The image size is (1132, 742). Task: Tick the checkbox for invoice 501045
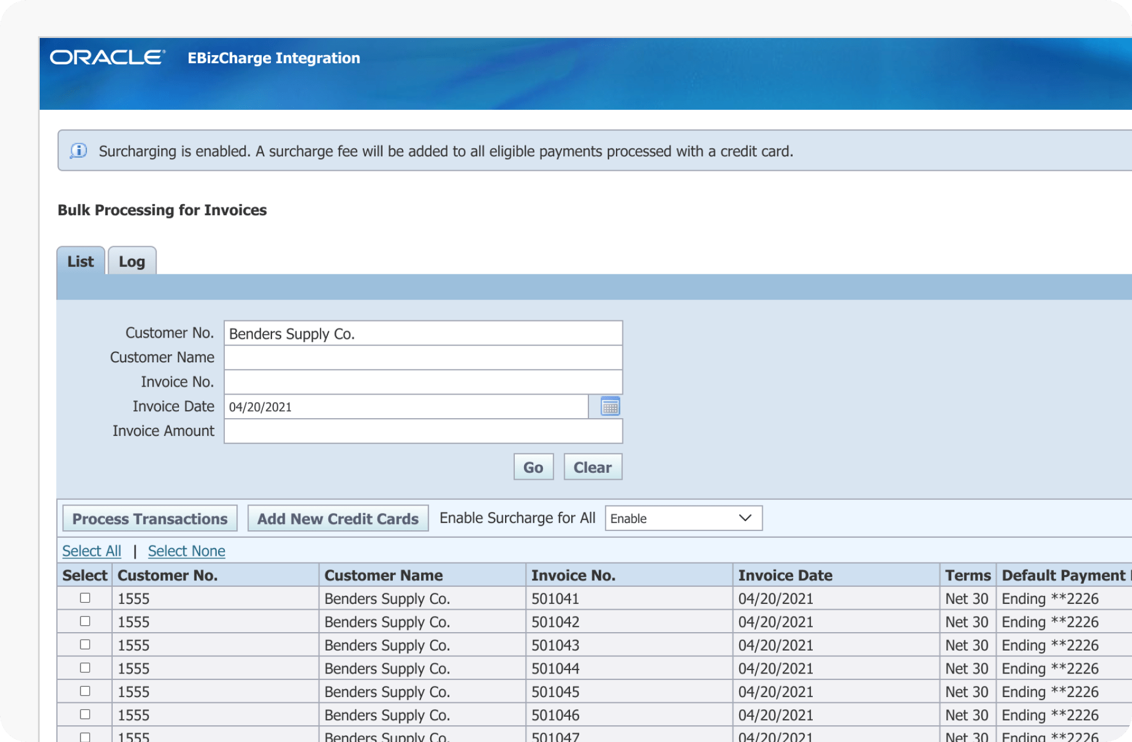(85, 691)
